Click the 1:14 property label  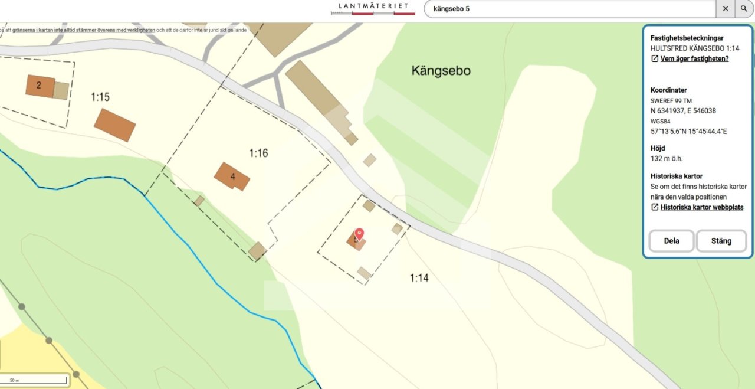tap(419, 277)
